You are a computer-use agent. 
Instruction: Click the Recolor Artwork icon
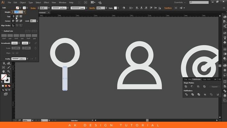tap(124, 8)
